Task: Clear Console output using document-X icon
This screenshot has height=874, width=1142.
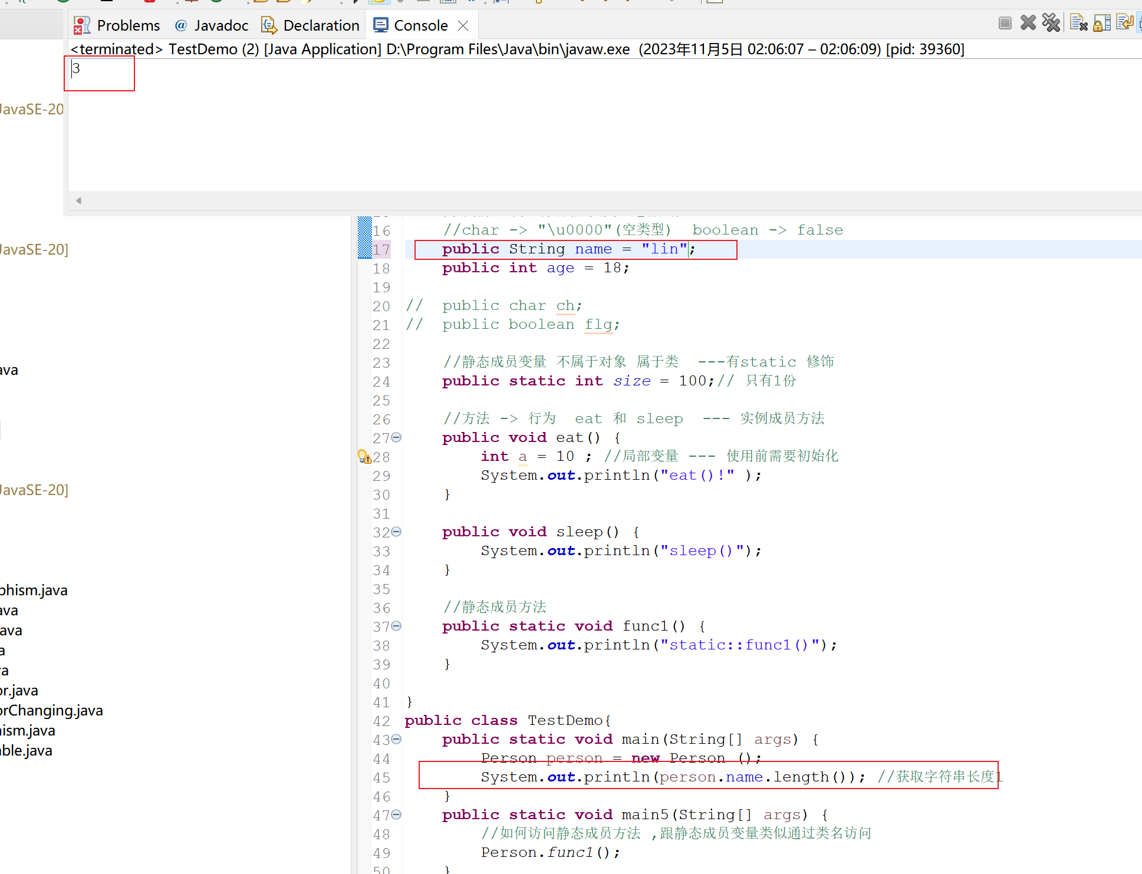Action: 1078,23
